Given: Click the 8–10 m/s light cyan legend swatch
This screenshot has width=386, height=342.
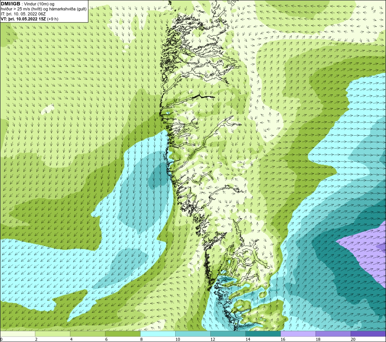Looking at the screenshot, I should point(158,334).
